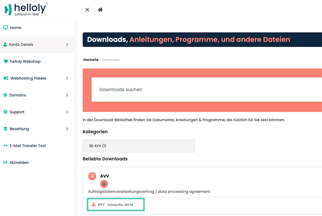Download the AVV file 285 kB
Image resolution: width=322 pixels, height=216 pixels.
click(116, 204)
